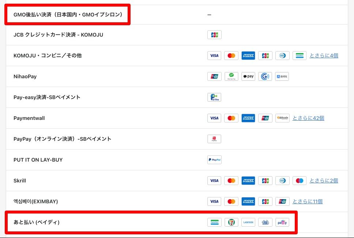This screenshot has width=354, height=238.
Task: Open the とさらに2個 link for Skrill
Action: point(324,181)
